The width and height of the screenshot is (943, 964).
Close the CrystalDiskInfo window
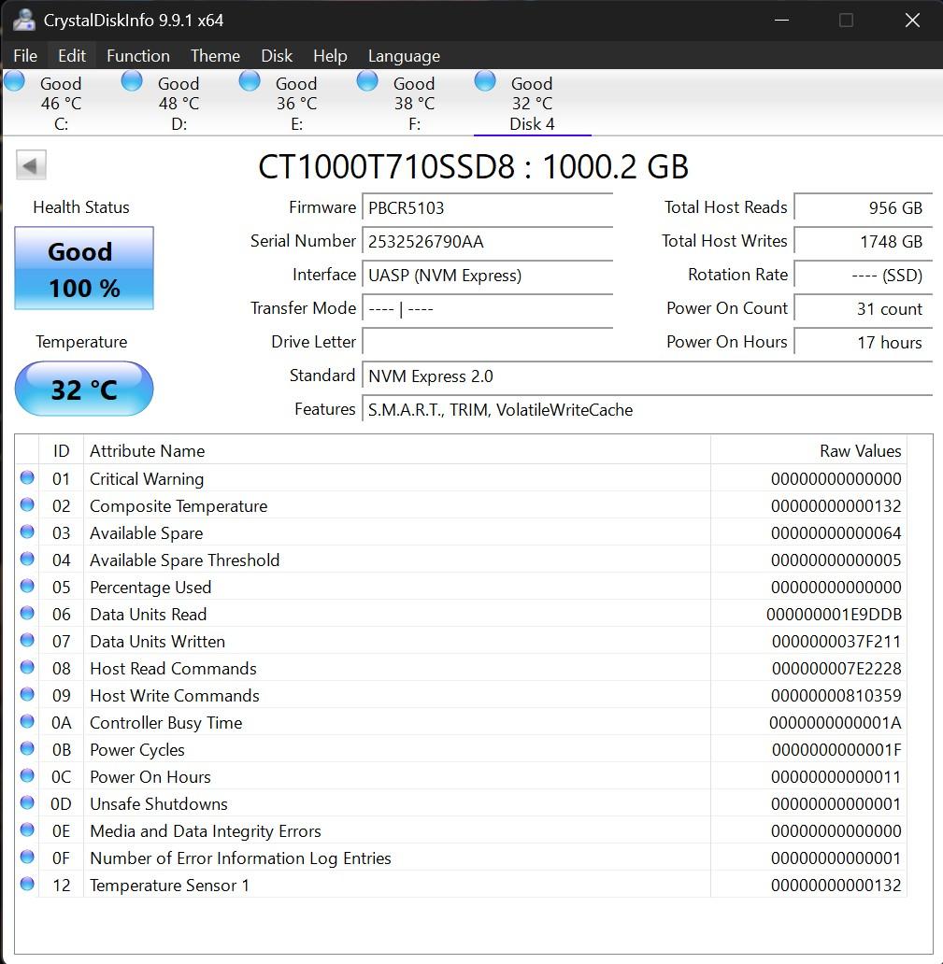point(912,21)
